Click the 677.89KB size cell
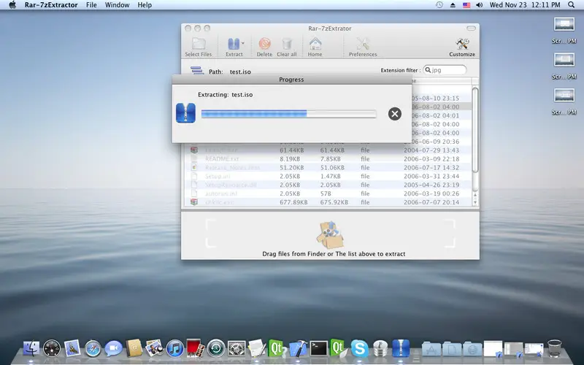 (x=293, y=202)
